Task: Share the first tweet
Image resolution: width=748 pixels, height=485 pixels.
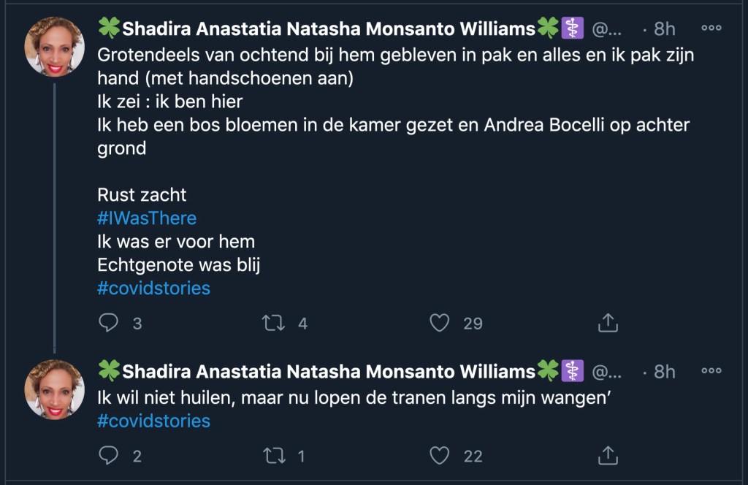Action: pos(608,322)
